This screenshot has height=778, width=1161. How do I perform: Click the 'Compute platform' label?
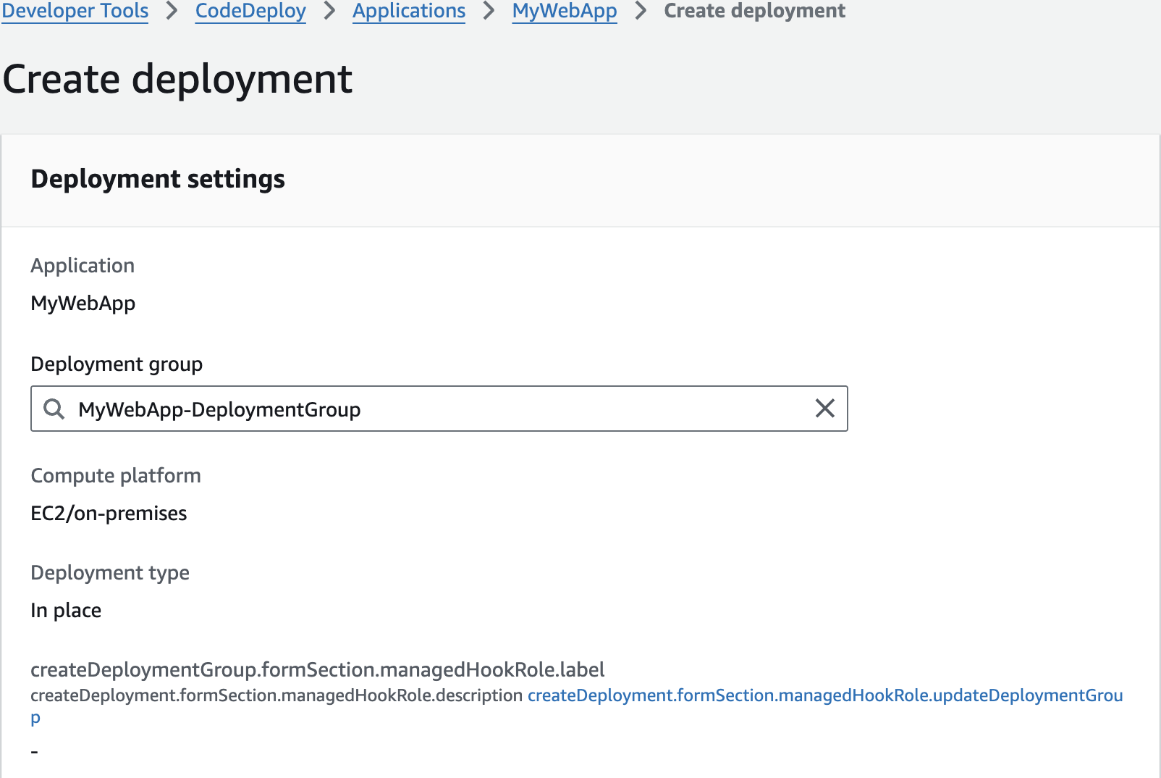[116, 476]
